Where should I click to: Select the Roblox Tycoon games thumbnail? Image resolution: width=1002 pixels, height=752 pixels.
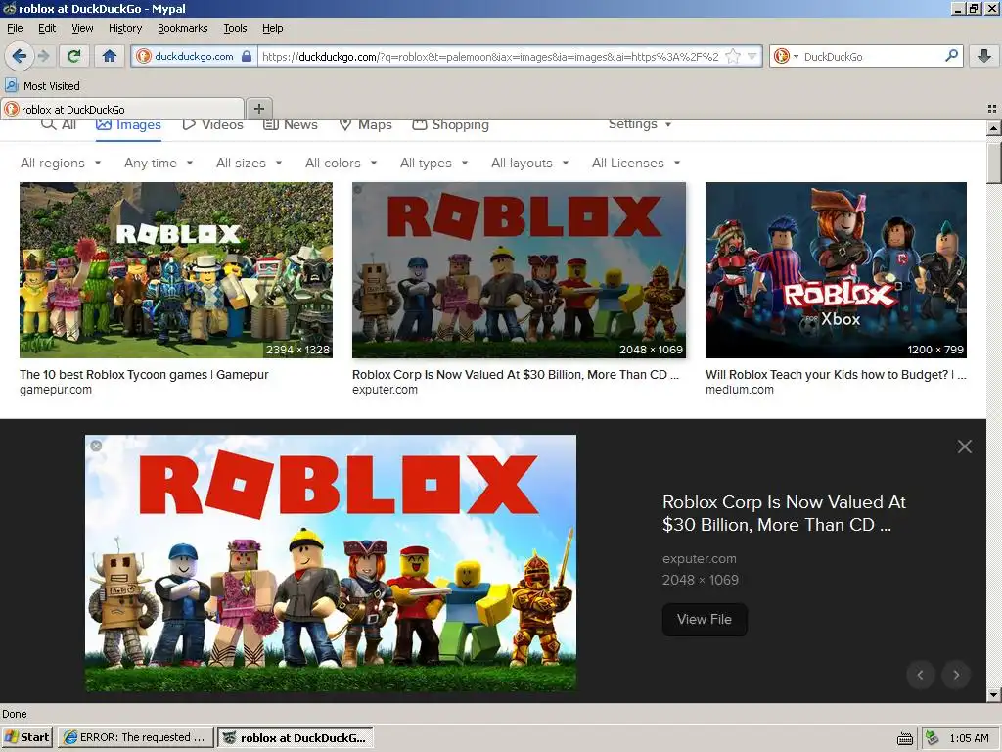tap(176, 270)
